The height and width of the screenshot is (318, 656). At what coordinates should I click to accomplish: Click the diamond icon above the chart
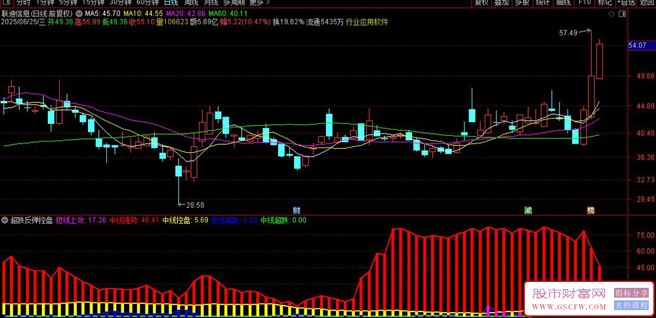[611, 14]
